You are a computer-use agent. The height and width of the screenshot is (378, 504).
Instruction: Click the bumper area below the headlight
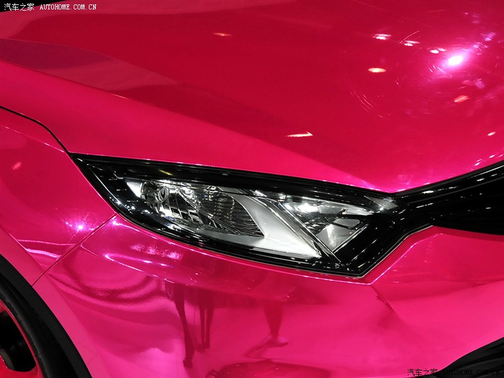coord(252,296)
